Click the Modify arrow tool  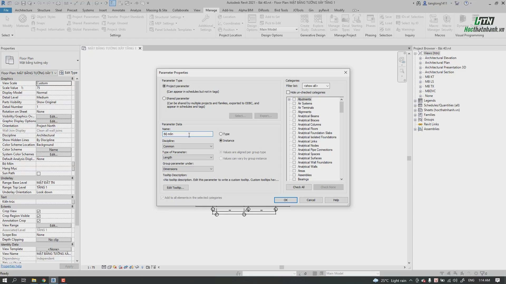pos(7,21)
